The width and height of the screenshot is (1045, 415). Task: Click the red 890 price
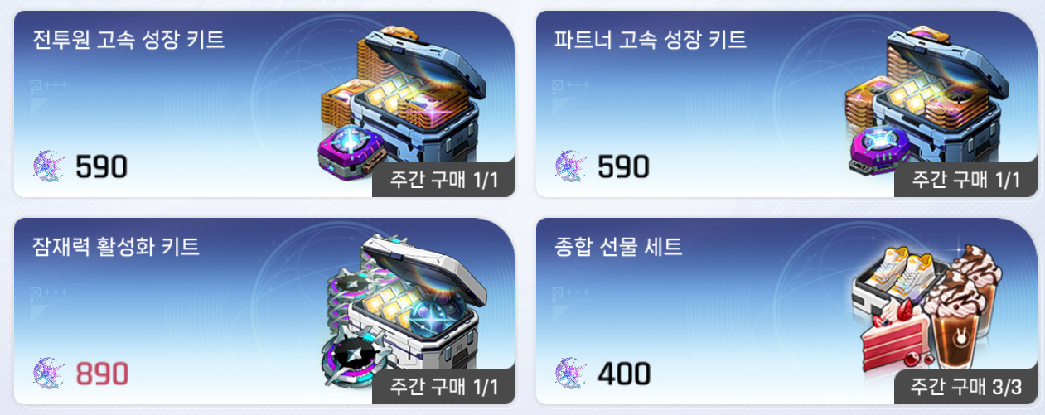[101, 374]
